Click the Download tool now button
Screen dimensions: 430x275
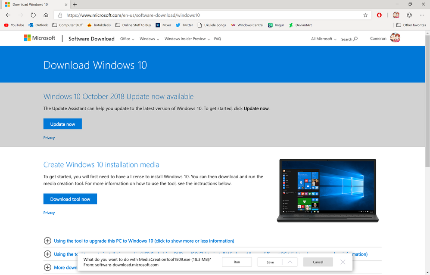pos(70,199)
